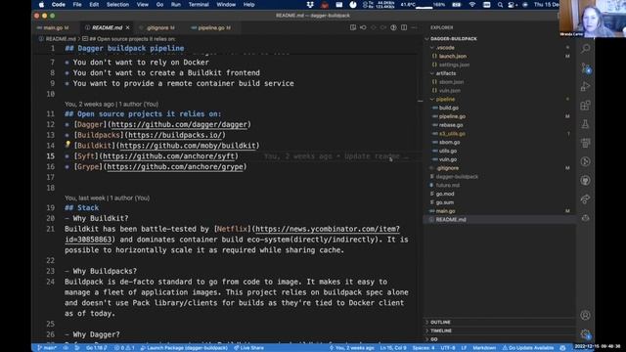Open the Run menu
626x352 pixels.
tap(176, 5)
